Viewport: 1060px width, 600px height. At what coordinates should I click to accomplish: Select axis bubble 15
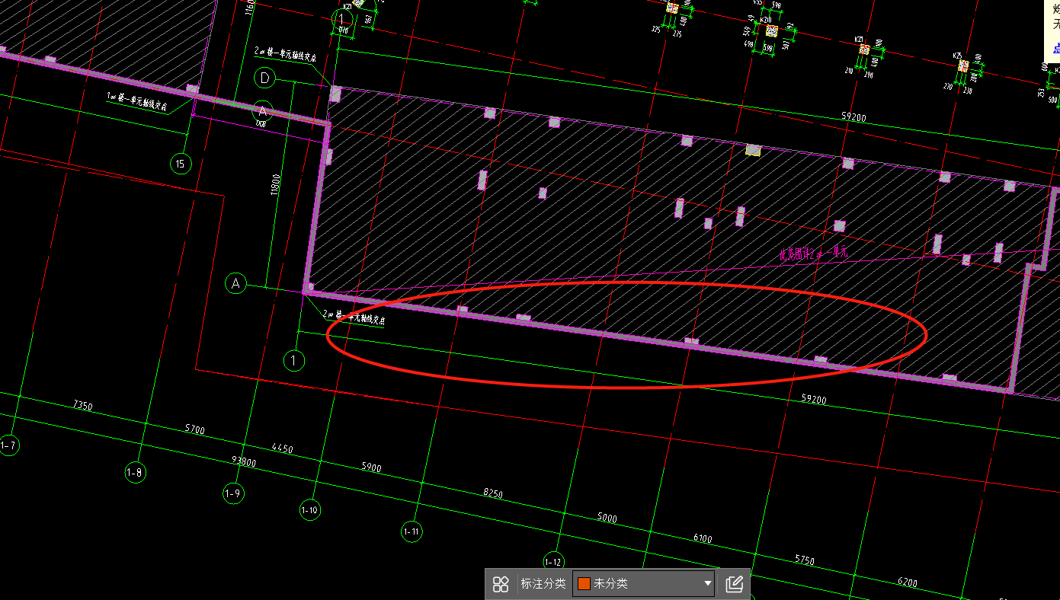click(181, 163)
